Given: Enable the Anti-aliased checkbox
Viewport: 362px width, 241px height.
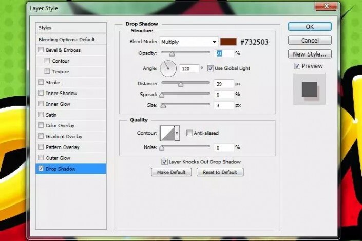Looking at the screenshot, I should [189, 133].
